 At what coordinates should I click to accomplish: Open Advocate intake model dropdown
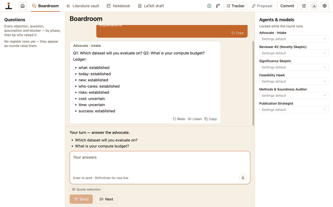point(294,39)
